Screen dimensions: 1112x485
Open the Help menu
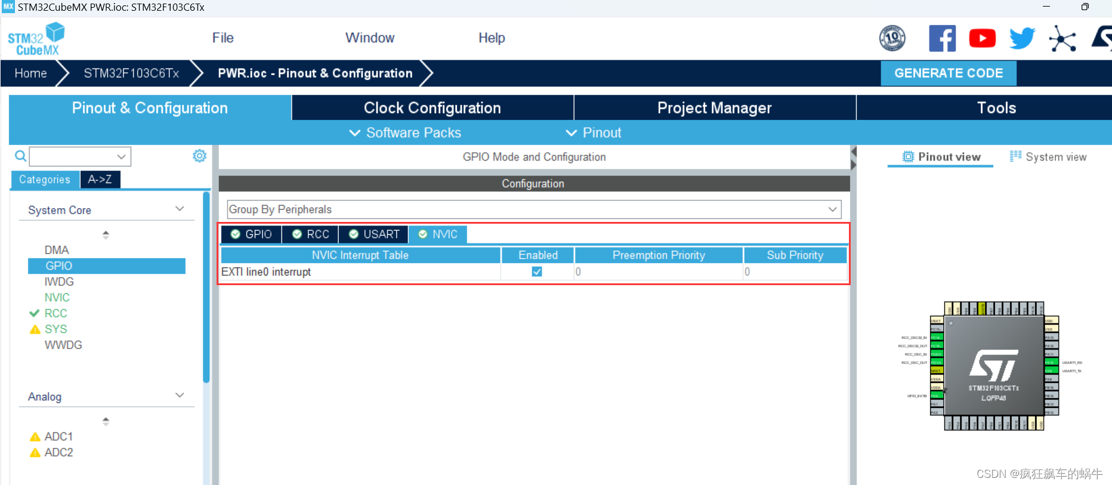click(492, 38)
